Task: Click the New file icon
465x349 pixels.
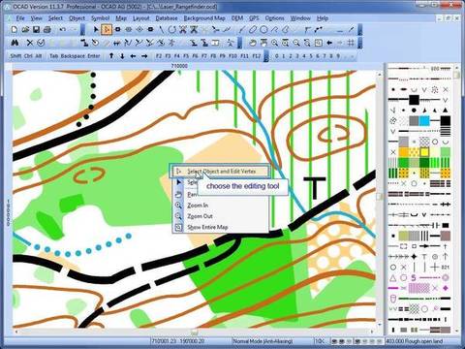Action: tap(15, 30)
